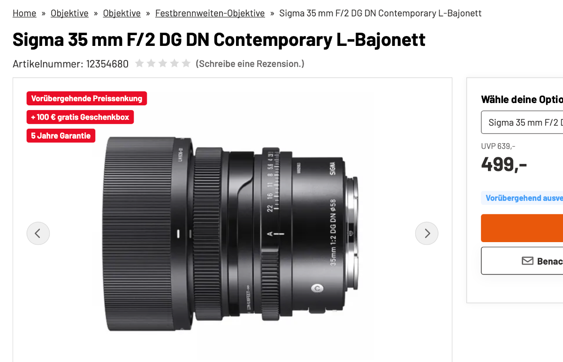This screenshot has height=362, width=563.
Task: Click the envelope icon on notify button
Action: pyautogui.click(x=528, y=261)
